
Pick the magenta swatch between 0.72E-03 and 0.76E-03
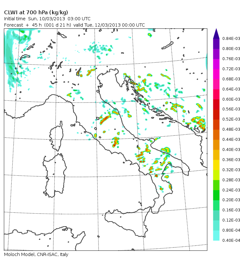[x=216, y=64]
